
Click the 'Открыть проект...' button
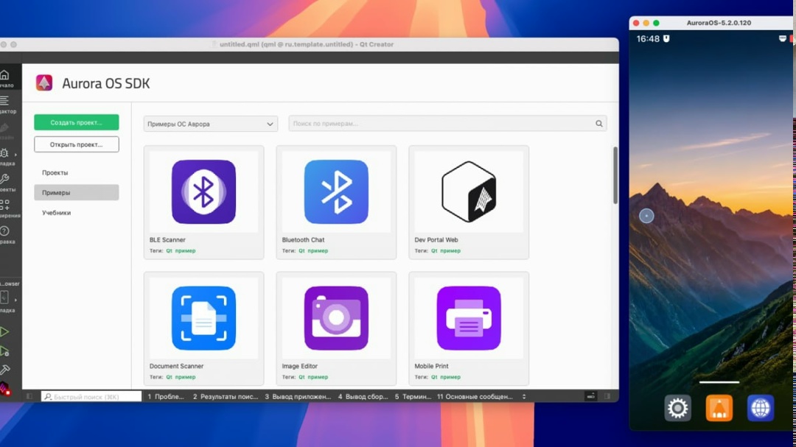(76, 144)
